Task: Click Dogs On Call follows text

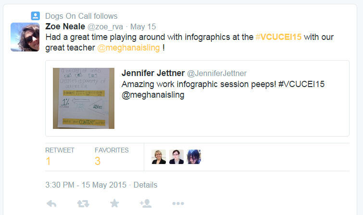Action: 81,16
